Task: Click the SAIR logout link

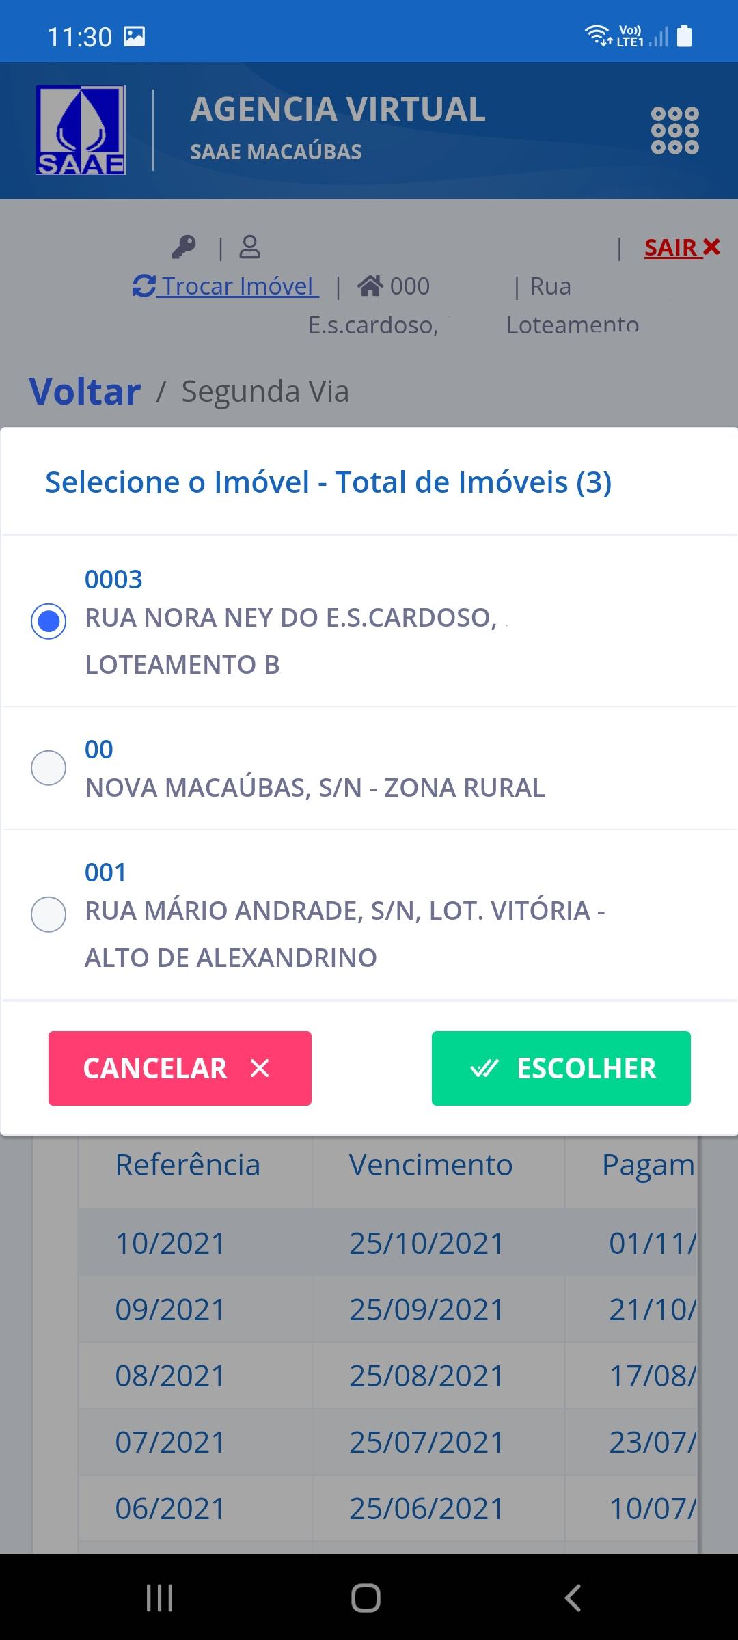Action: [672, 247]
